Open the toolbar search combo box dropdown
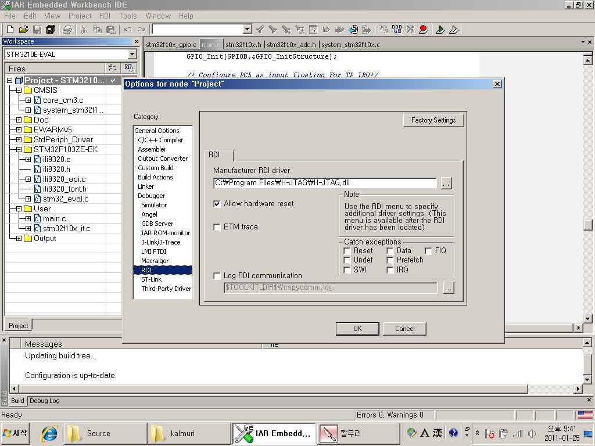The image size is (595, 446). click(x=247, y=29)
